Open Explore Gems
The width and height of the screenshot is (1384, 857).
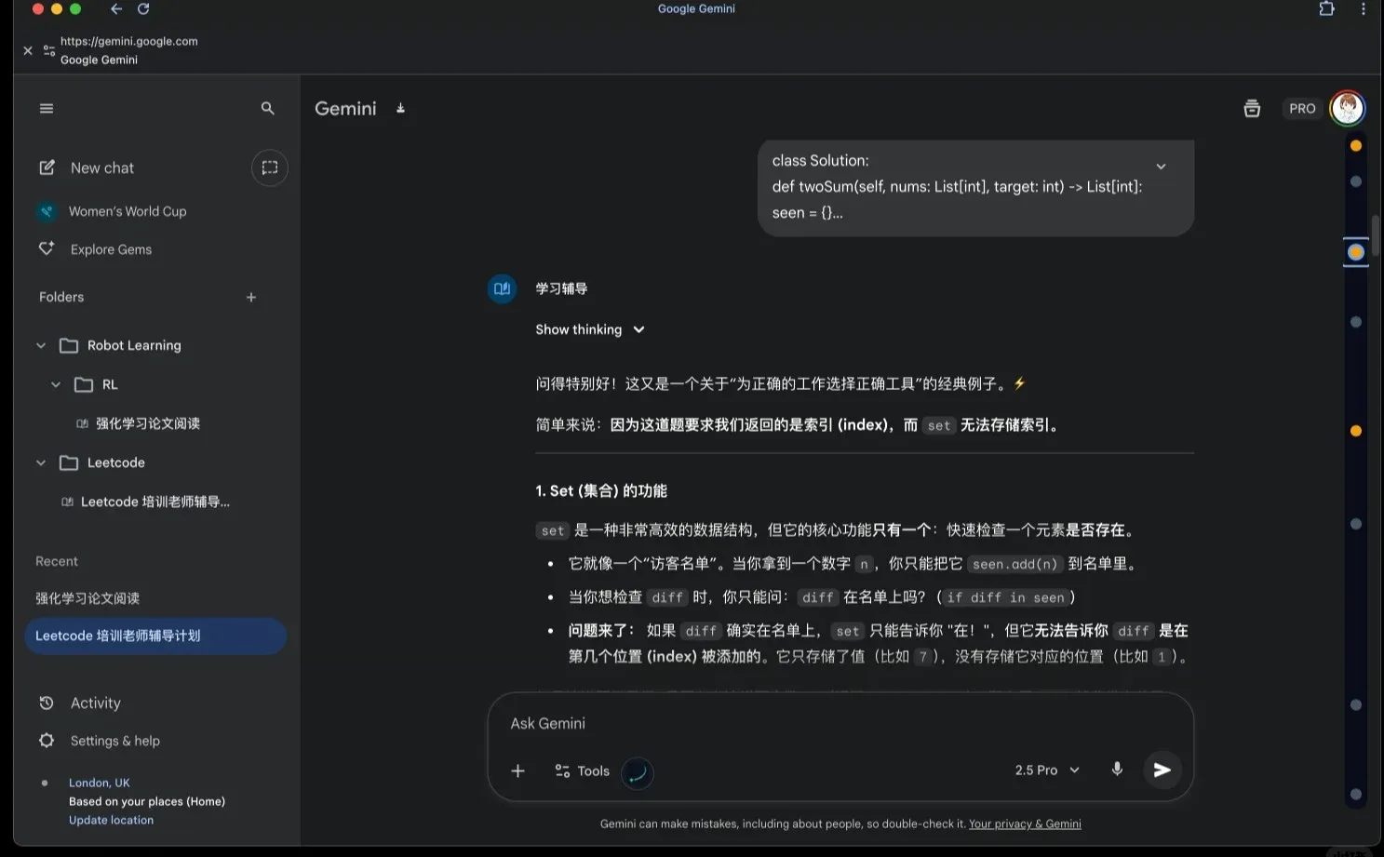111,248
